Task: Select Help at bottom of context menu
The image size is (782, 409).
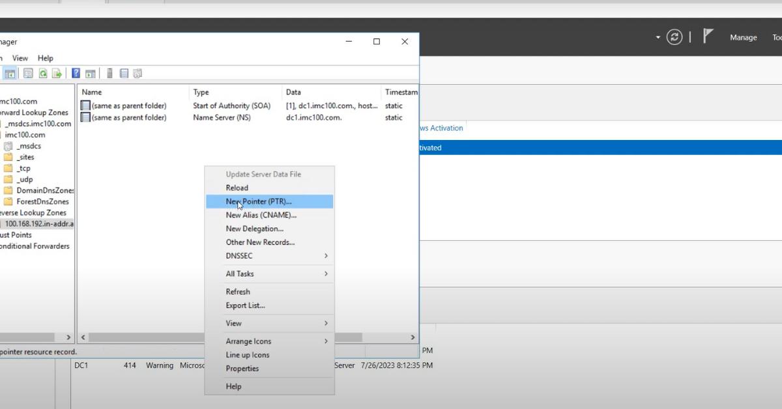Action: tap(270, 386)
